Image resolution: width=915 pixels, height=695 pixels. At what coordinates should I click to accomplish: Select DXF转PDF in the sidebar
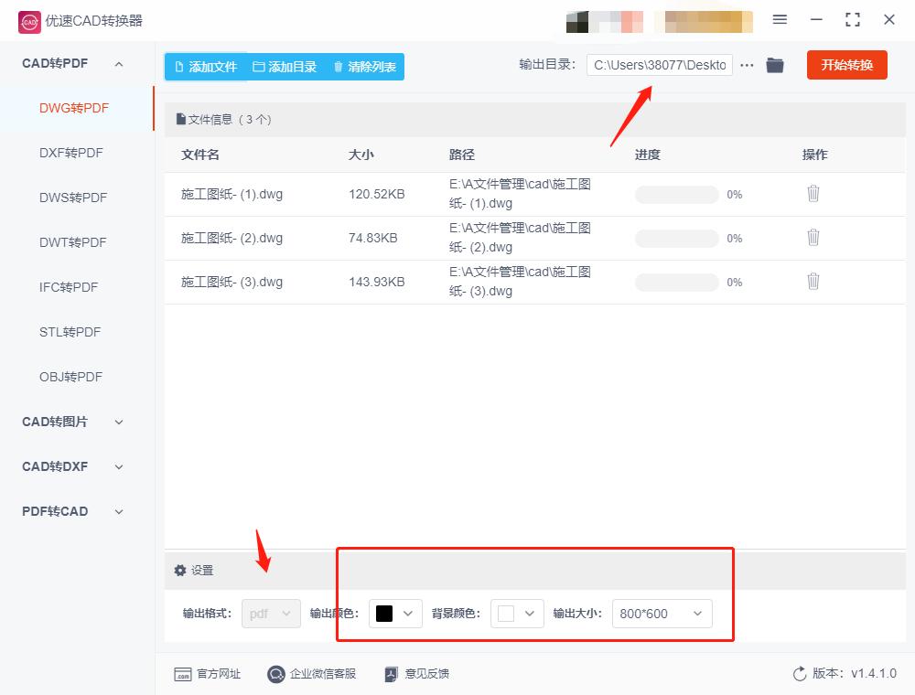[x=70, y=153]
